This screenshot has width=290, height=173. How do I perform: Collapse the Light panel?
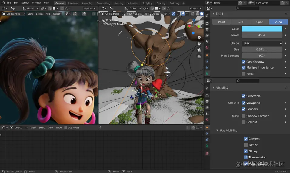[x=213, y=14]
